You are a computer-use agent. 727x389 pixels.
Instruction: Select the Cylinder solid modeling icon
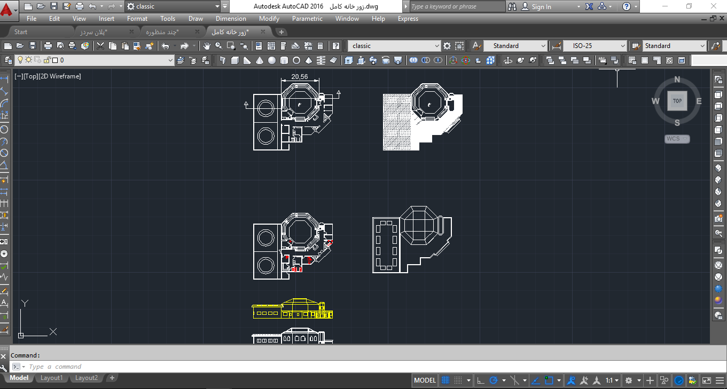click(284, 60)
